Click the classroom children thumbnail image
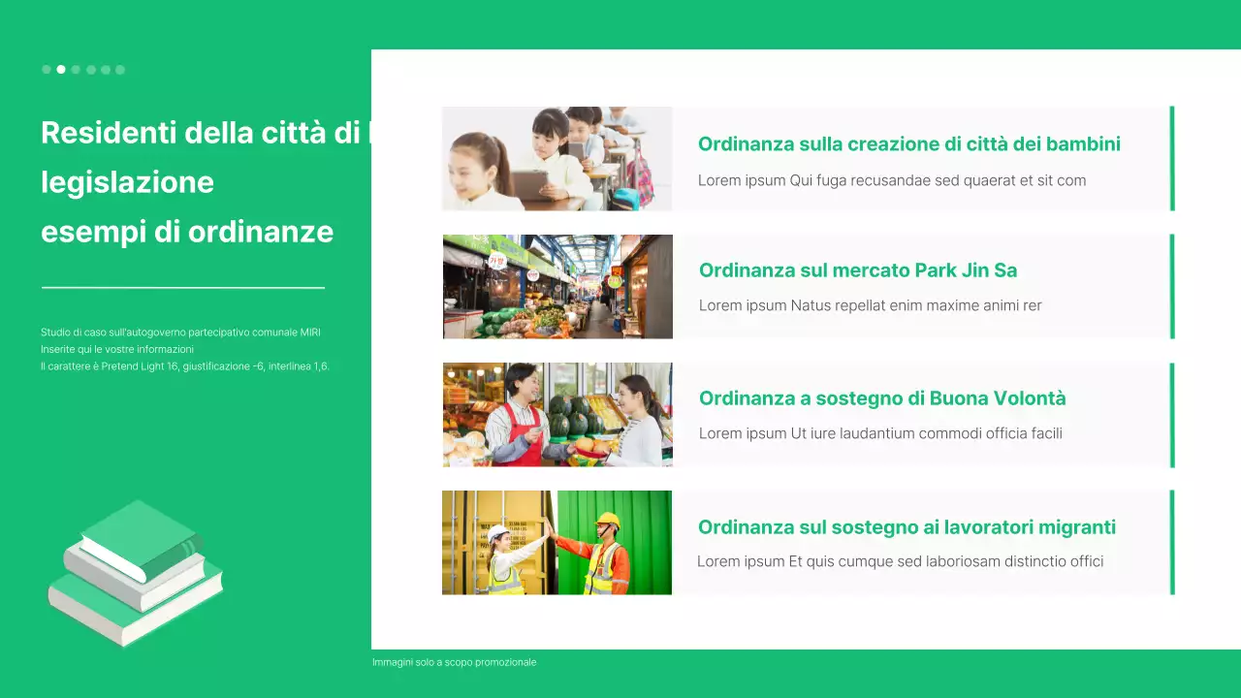The height and width of the screenshot is (698, 1241). tap(557, 158)
